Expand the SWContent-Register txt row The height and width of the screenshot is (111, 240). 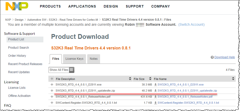point(52,103)
